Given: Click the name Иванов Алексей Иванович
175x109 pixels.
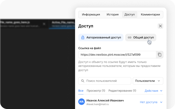Looking at the screenshot, I should [105, 101].
